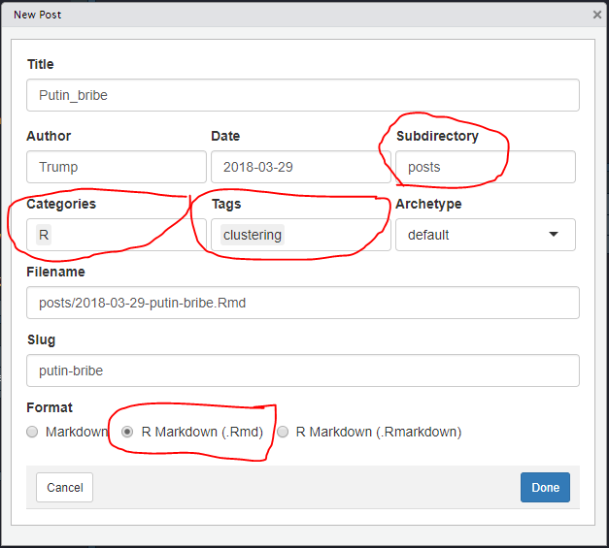Select the R category chip

44,235
